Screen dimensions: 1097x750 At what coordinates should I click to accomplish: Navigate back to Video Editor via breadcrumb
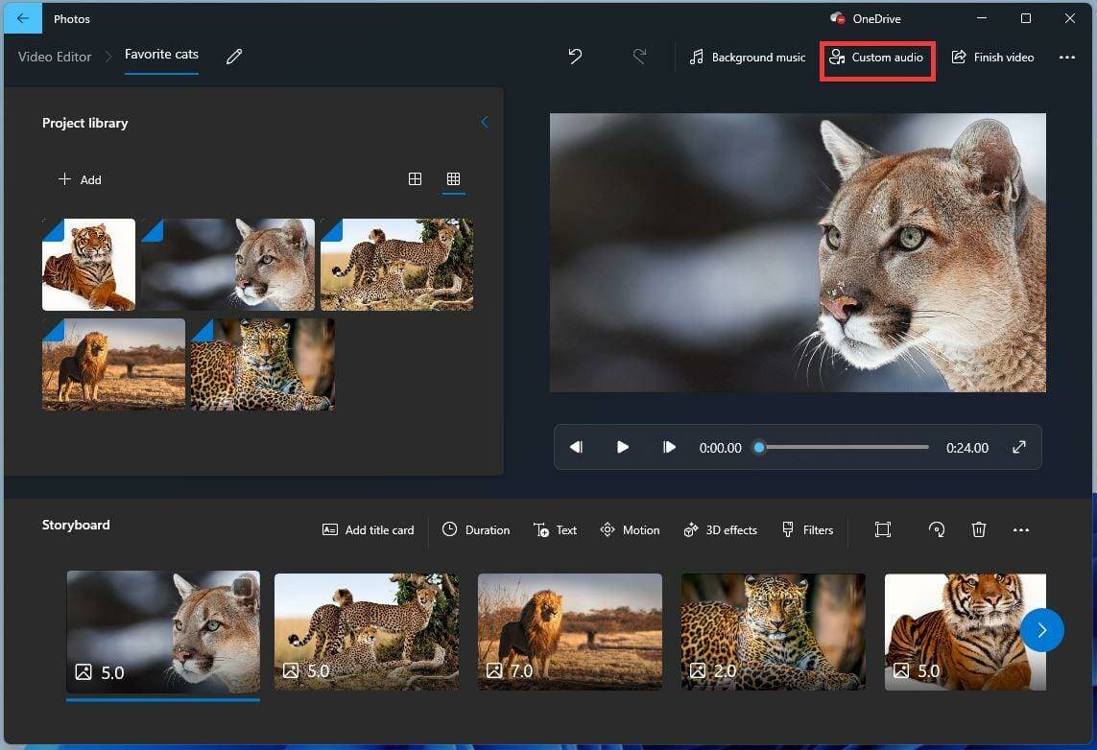coord(54,57)
